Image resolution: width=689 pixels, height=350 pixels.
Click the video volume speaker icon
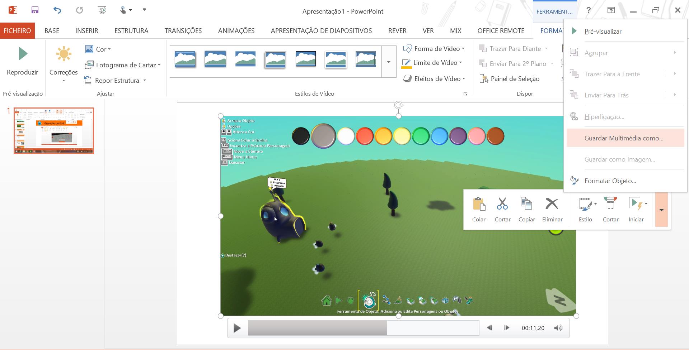pyautogui.click(x=558, y=328)
